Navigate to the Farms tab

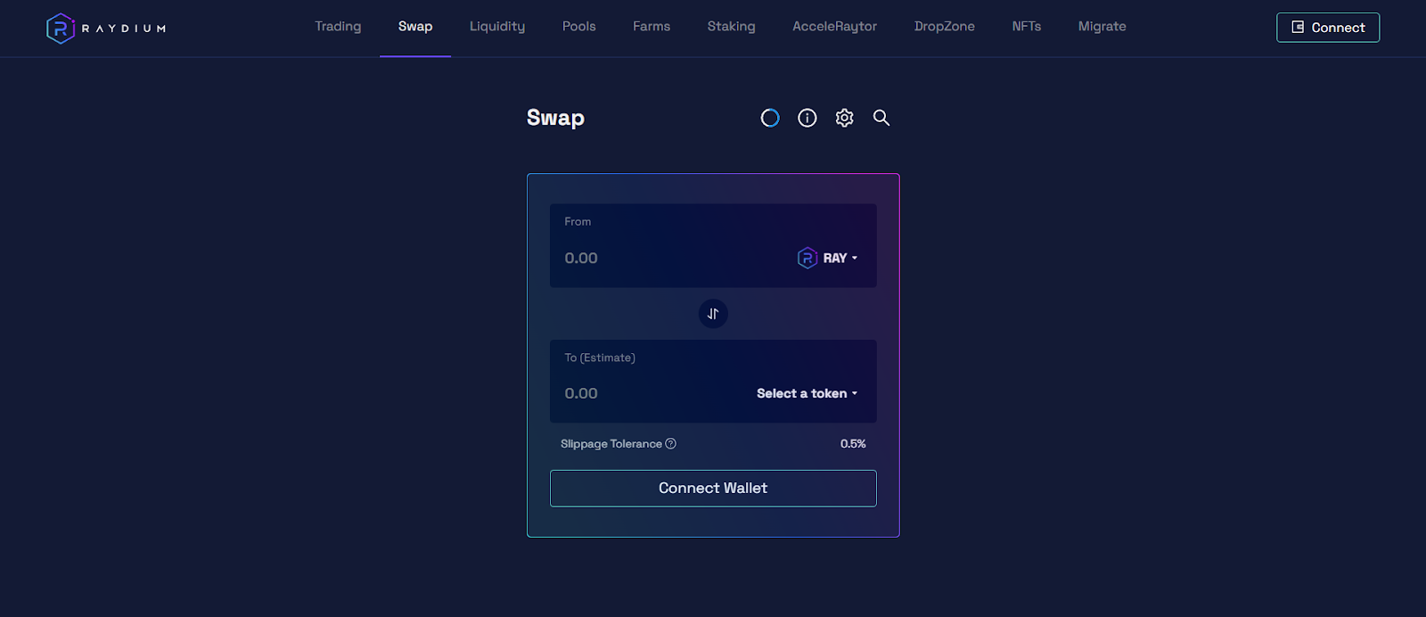(652, 27)
